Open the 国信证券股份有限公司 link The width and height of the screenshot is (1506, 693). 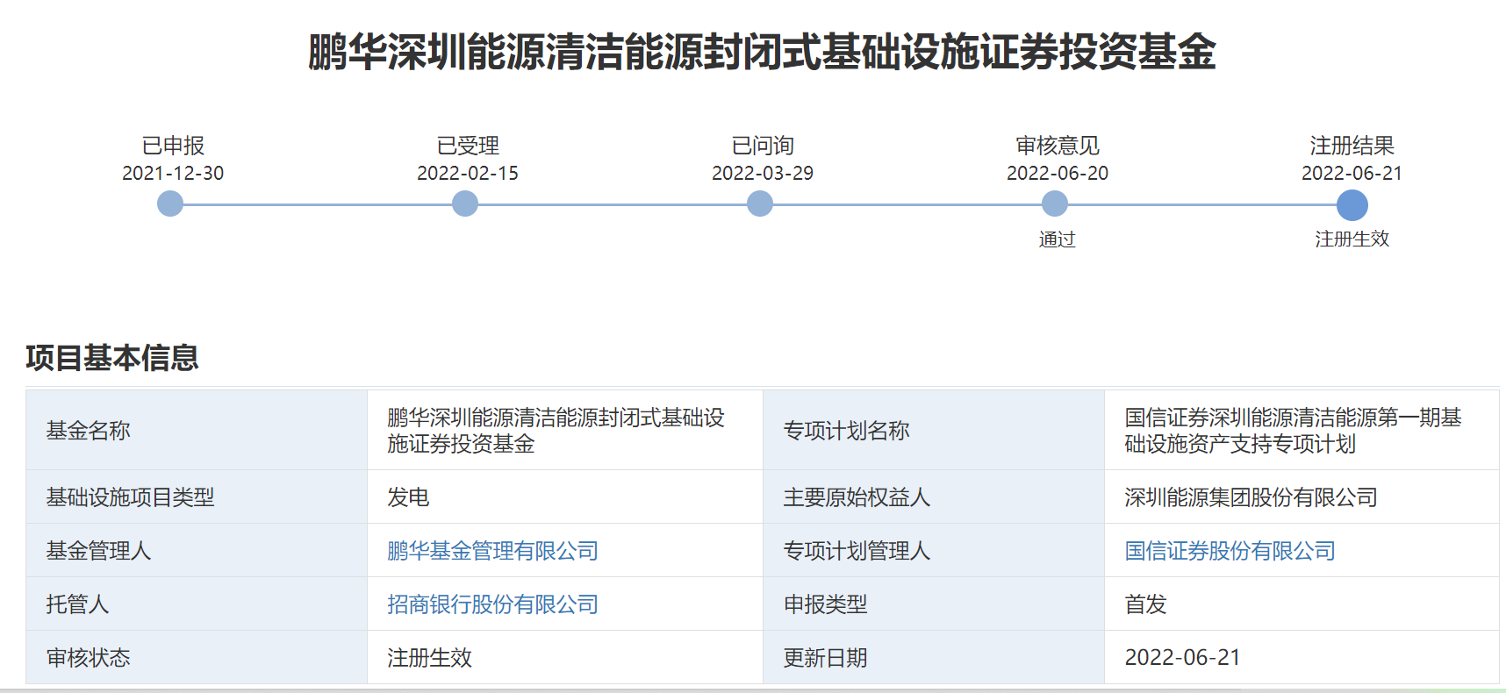(1230, 551)
